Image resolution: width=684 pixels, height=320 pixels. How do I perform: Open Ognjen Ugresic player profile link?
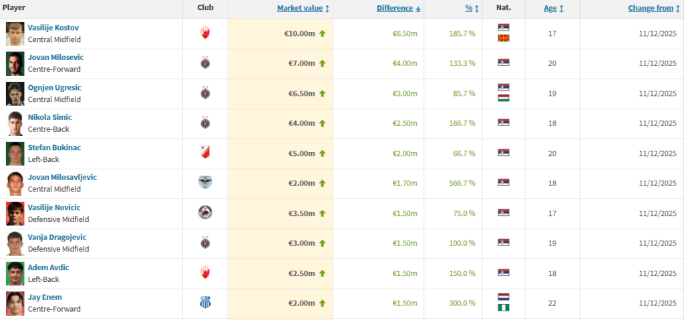[54, 87]
